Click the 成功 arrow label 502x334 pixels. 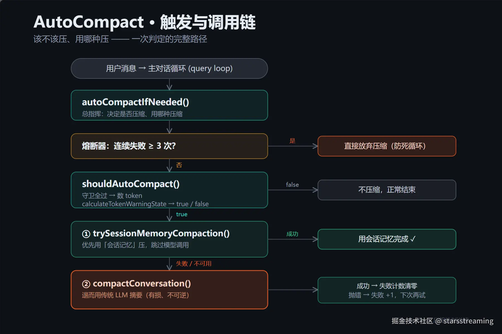pyautogui.click(x=292, y=234)
